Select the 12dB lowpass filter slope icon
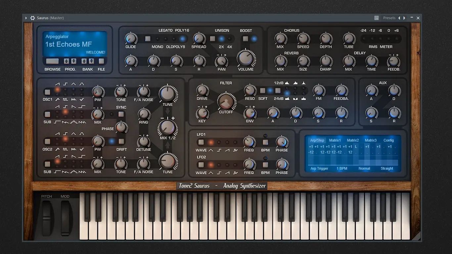The height and width of the screenshot is (254, 452). click(287, 83)
